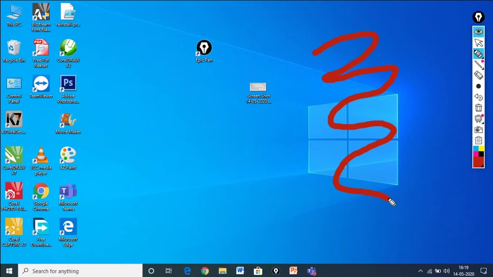Pick the yellow color swatch
The width and height of the screenshot is (493, 277).
(x=481, y=149)
